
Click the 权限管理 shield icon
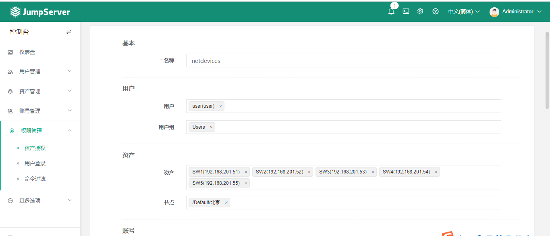10,130
